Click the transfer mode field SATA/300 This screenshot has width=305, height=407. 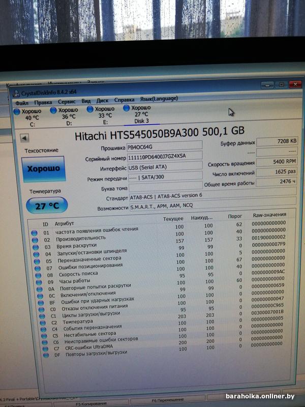(166, 177)
